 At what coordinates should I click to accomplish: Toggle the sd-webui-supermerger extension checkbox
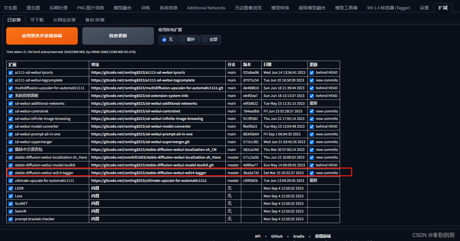(11, 142)
